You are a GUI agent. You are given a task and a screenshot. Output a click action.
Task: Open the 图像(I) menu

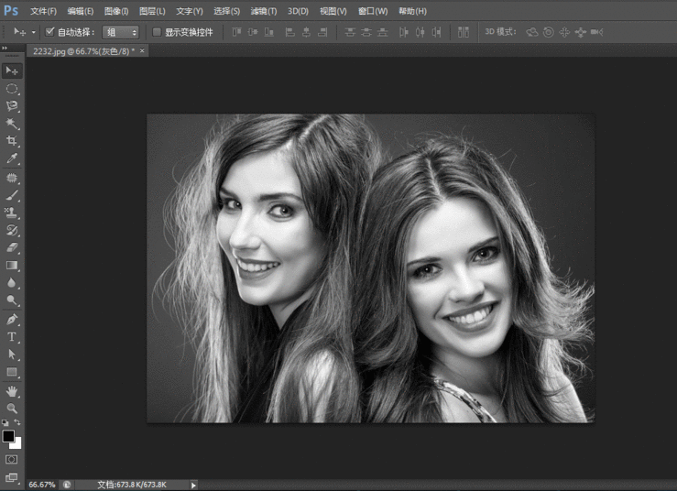116,11
